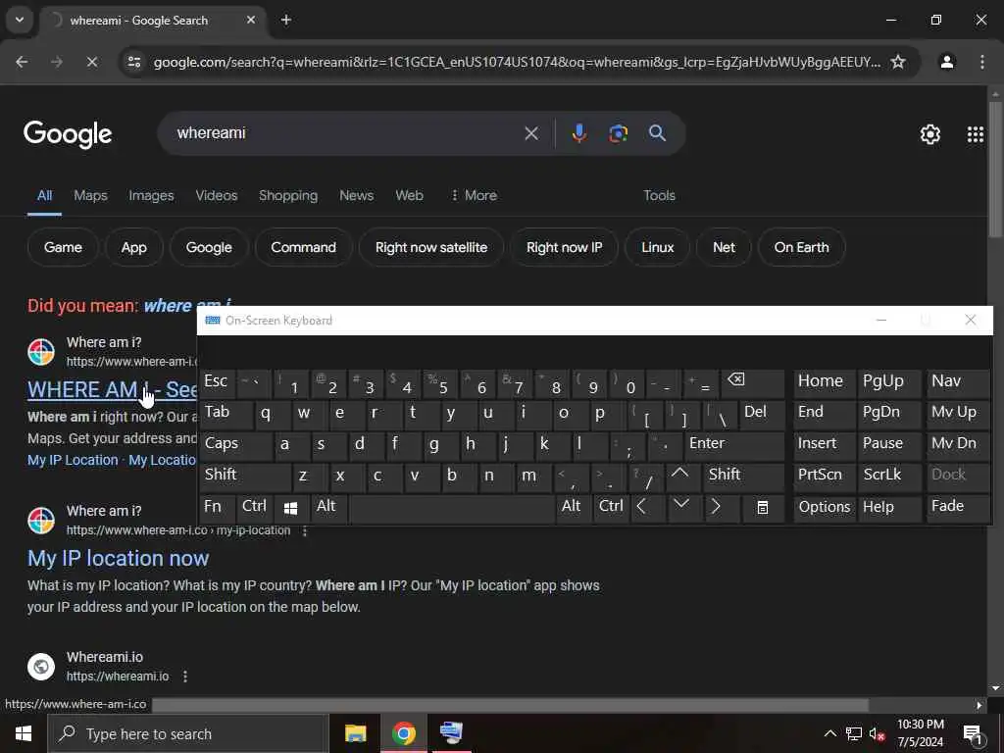
Task: Open File Explorer from the taskbar
Action: click(x=355, y=733)
